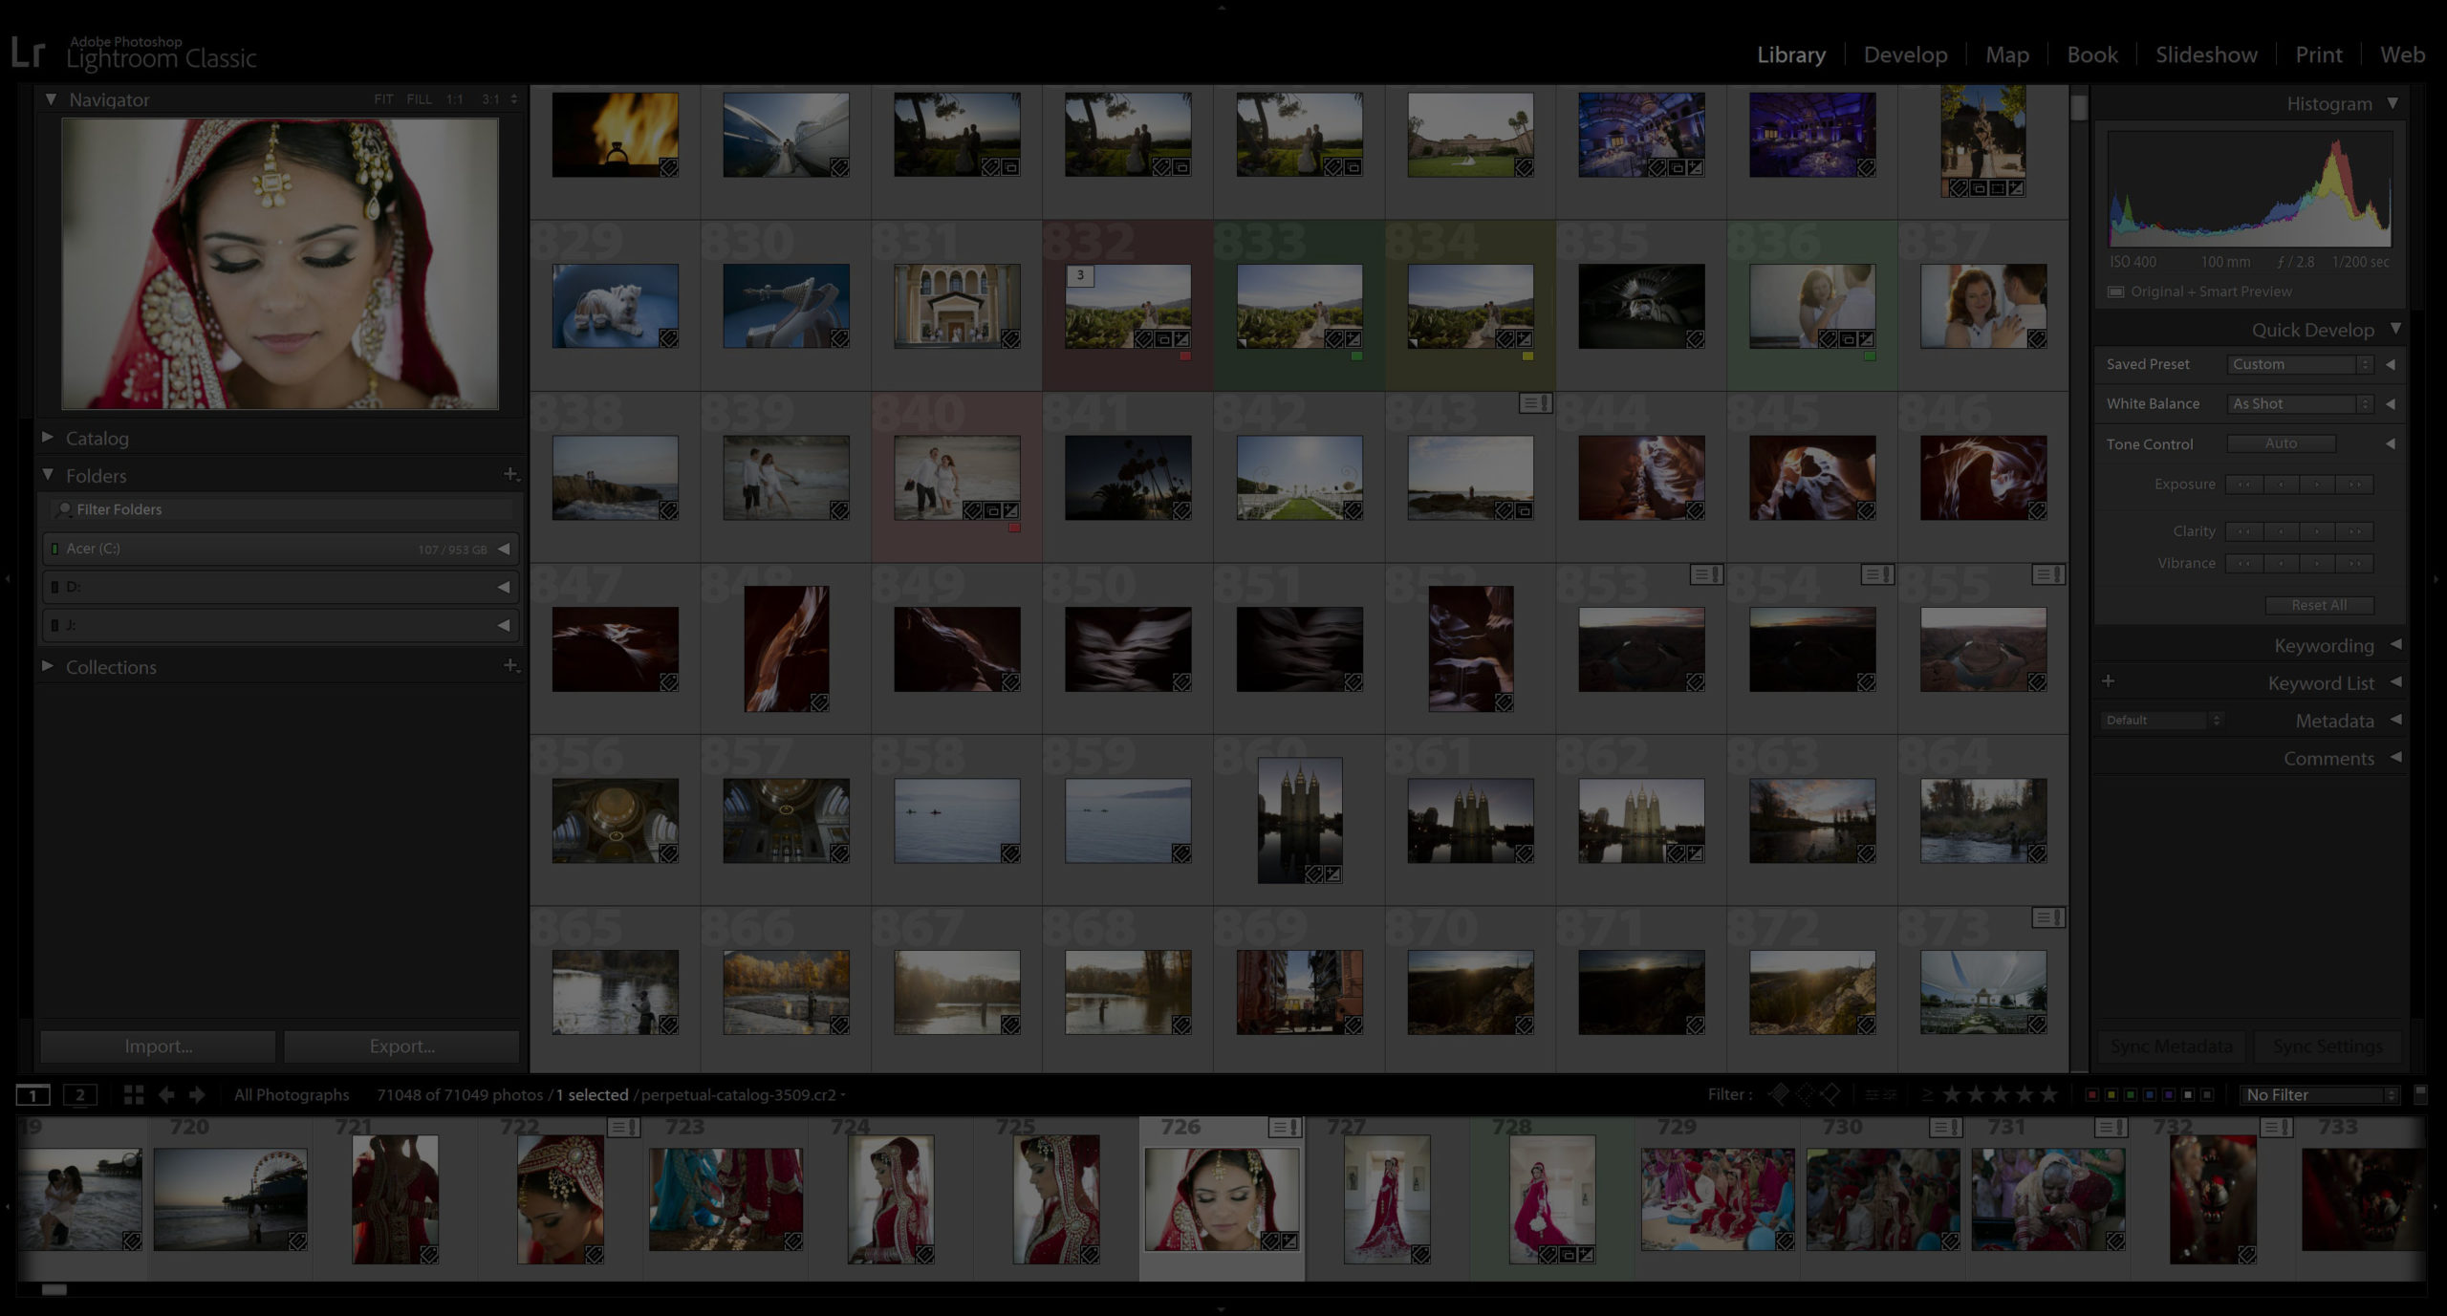
Task: Toggle filters on or off switch
Action: (x=2420, y=1092)
